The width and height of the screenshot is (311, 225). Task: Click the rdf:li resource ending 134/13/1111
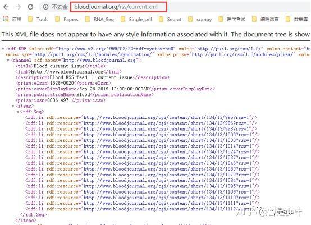point(143,203)
